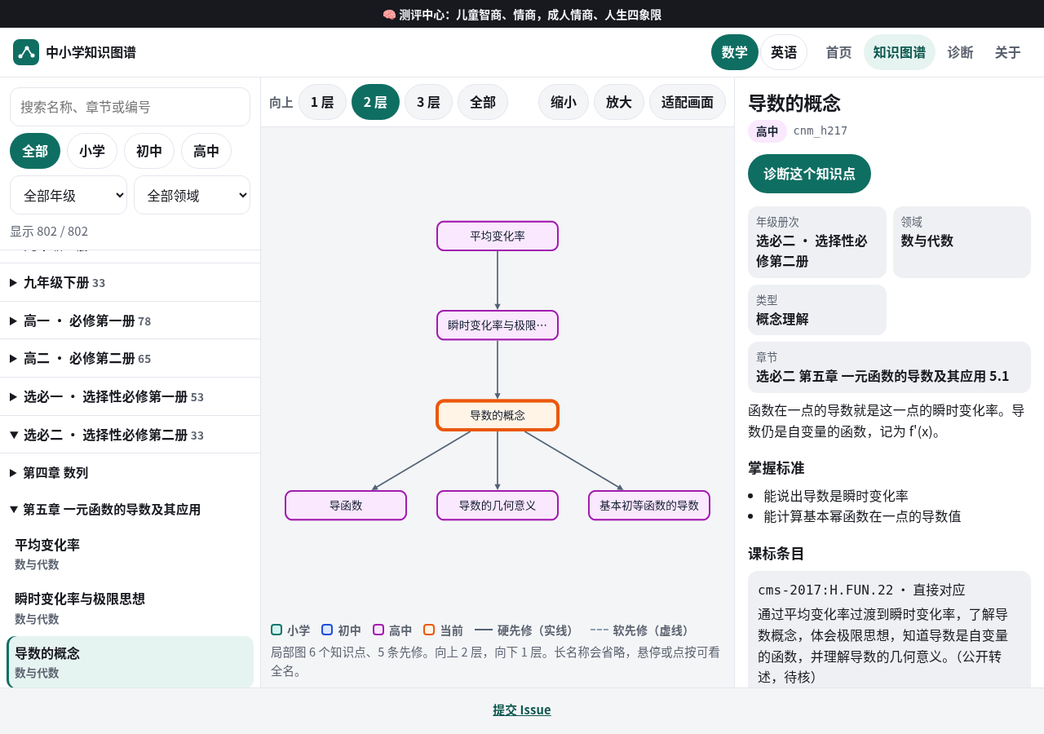This screenshot has height=734, width=1044.
Task: Select 平均变化率 in the sidebar list
Action: 130,554
